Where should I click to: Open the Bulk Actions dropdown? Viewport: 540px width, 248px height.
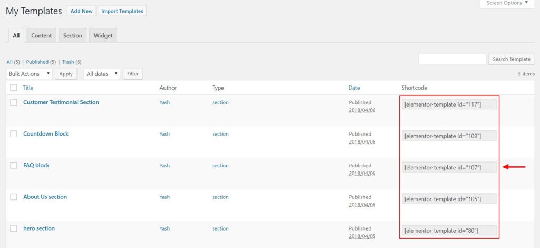point(30,74)
